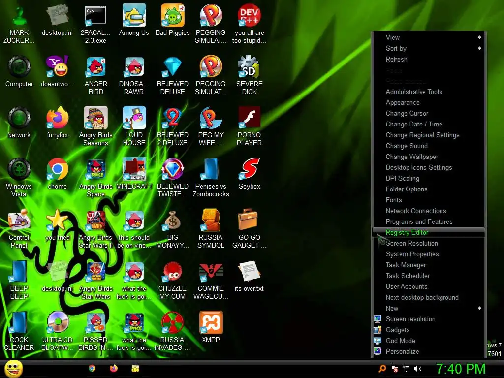504x378 pixels.
Task: Select the Bad Piggies desktop icon
Action: click(173, 20)
